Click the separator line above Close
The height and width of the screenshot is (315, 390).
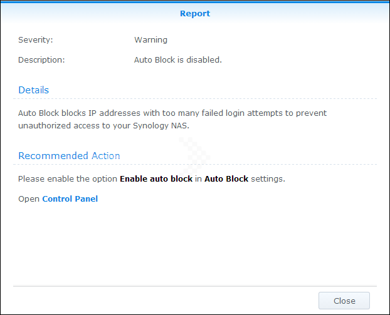(x=195, y=286)
